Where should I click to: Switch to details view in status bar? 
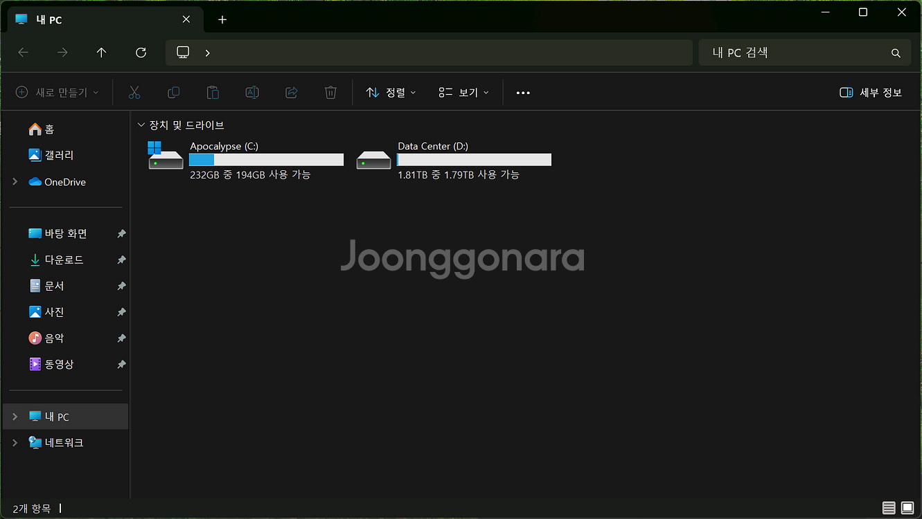889,508
